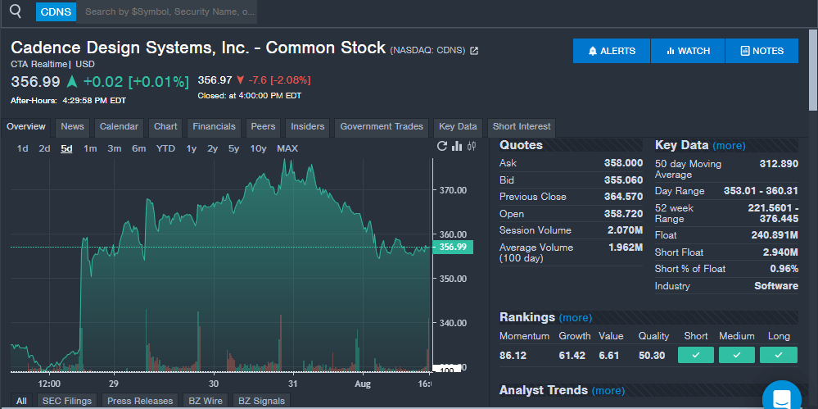Screen dimensions: 818x409
Task: Click the CDNS symbol tag
Action: [56, 11]
